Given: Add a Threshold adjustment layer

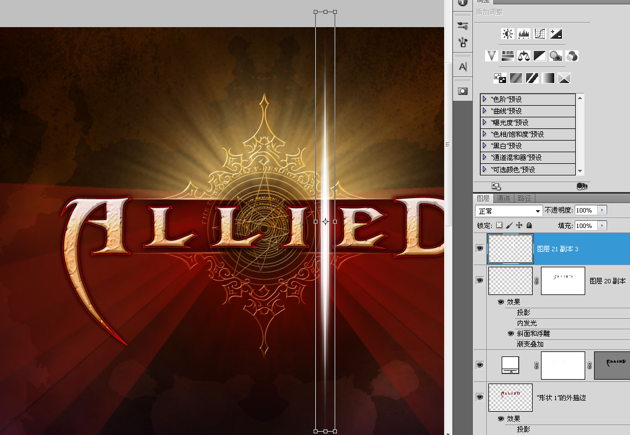Looking at the screenshot, I should click(x=532, y=78).
